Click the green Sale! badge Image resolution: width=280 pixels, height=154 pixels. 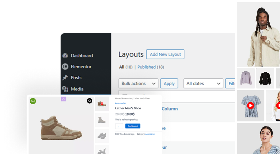pos(33,101)
